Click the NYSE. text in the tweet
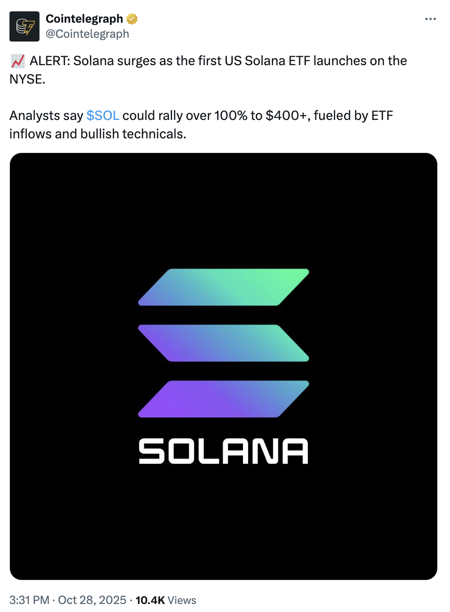Viewport: 450px width, 612px height. (27, 79)
